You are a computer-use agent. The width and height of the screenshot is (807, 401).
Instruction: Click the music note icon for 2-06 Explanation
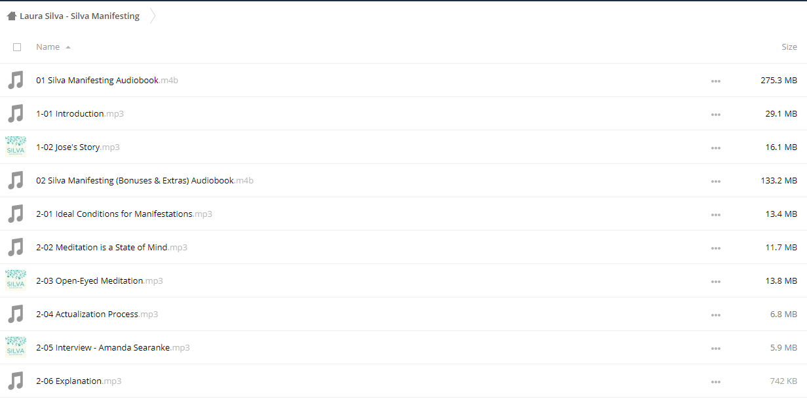(15, 381)
